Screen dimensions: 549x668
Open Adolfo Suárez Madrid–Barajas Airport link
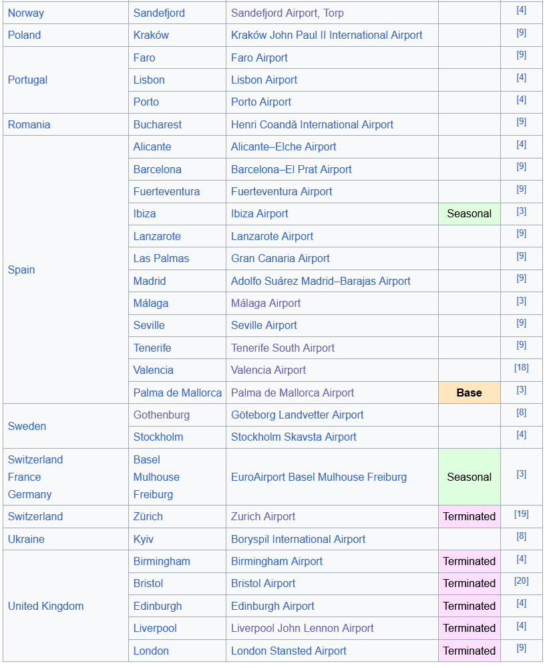(x=321, y=281)
